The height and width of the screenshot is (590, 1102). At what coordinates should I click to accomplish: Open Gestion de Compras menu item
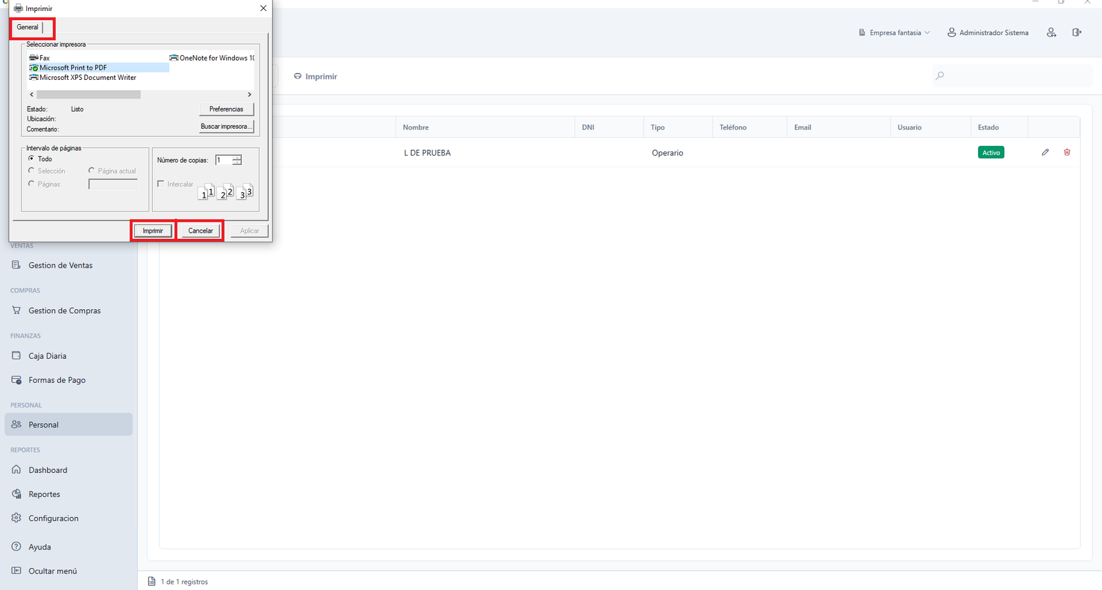(x=64, y=310)
